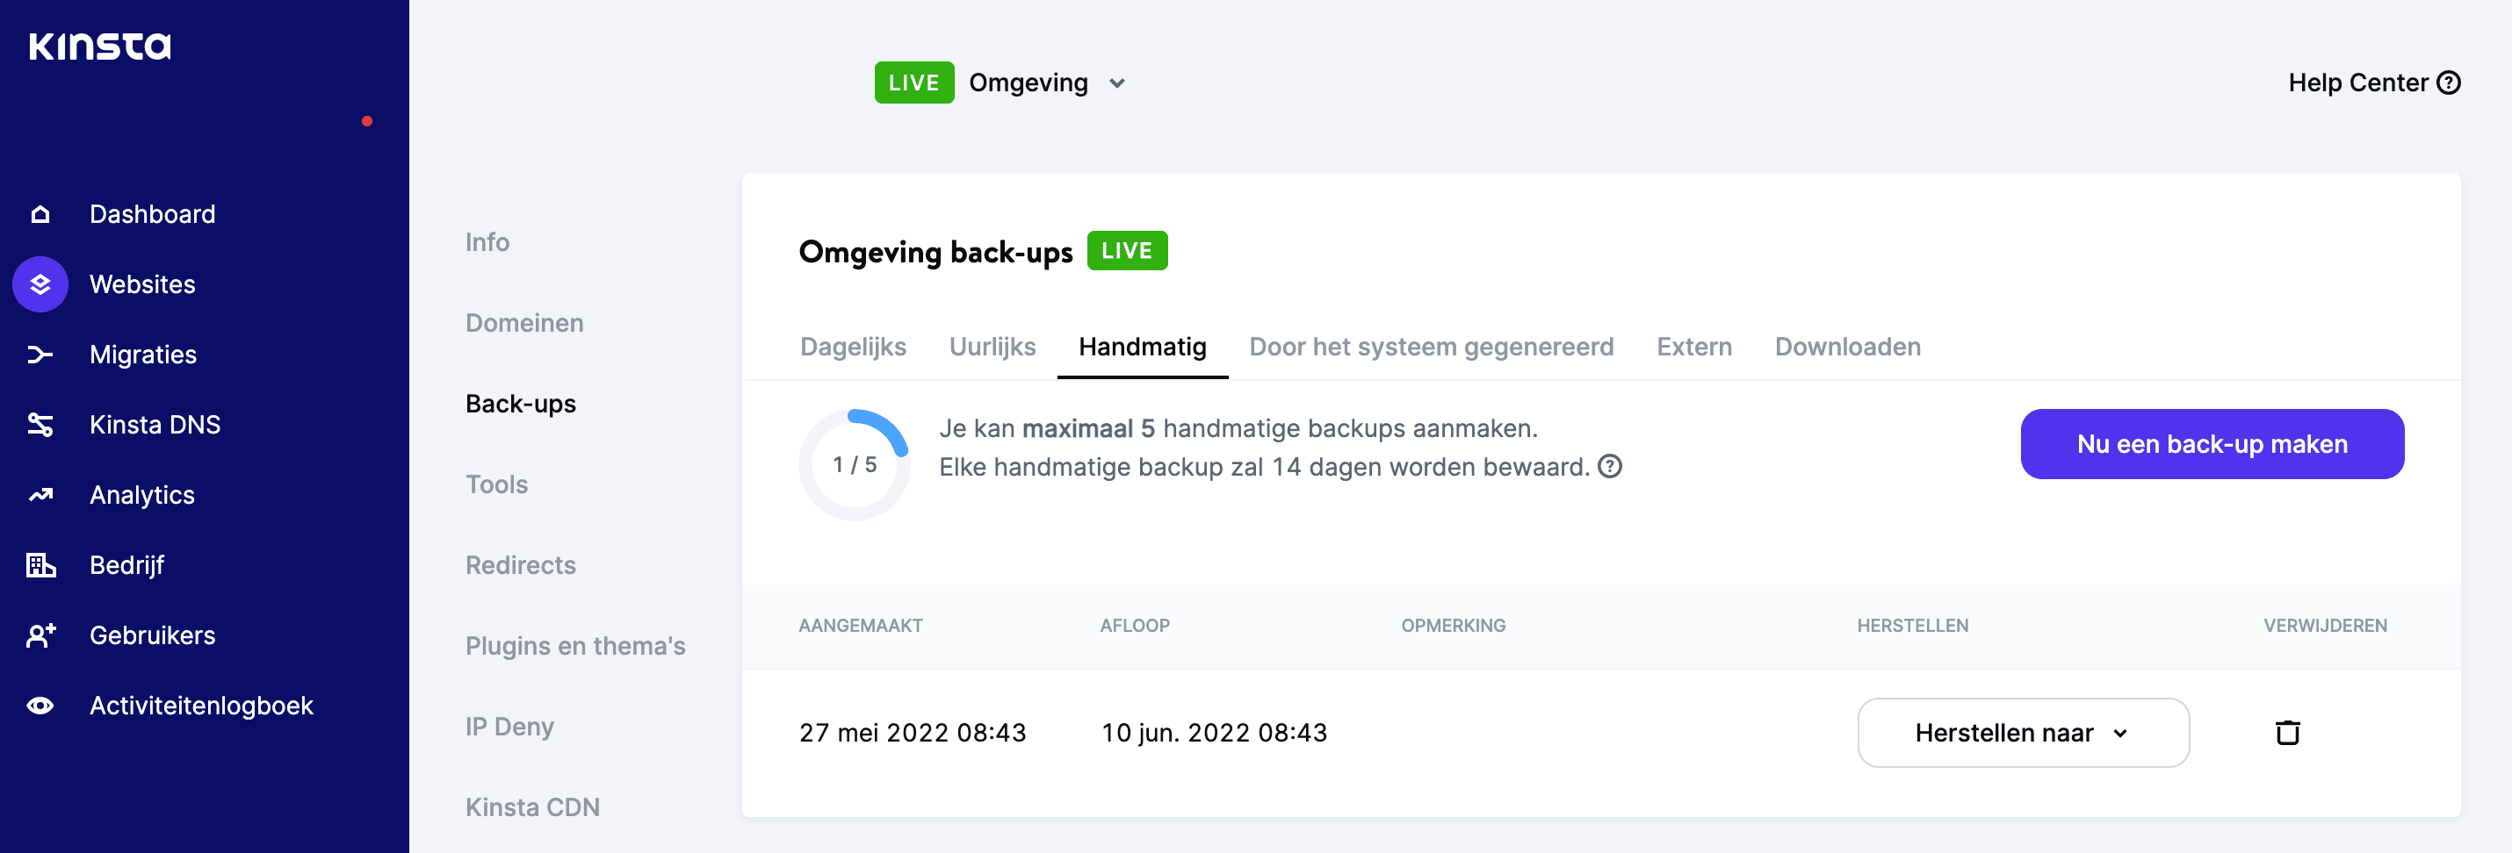The image size is (2512, 853).
Task: Open Gebruikers via the add-user icon
Action: point(39,634)
